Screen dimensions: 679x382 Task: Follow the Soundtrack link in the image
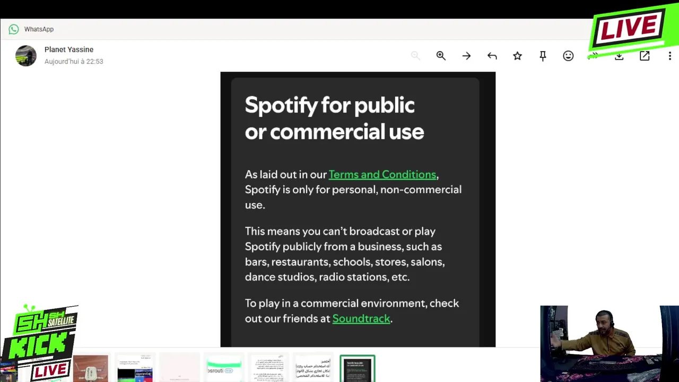coord(361,319)
